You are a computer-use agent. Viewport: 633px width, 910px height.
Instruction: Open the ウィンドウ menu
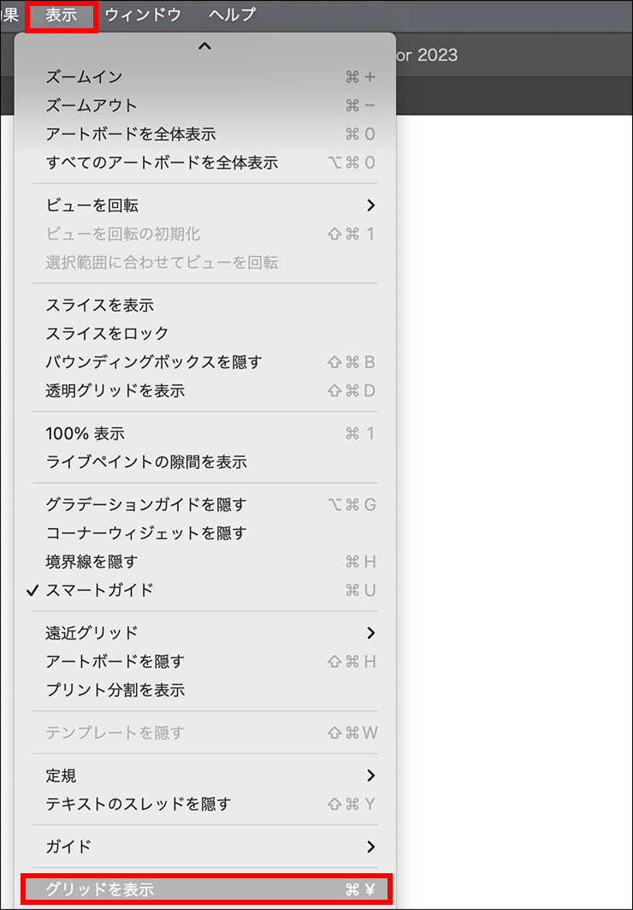(143, 15)
